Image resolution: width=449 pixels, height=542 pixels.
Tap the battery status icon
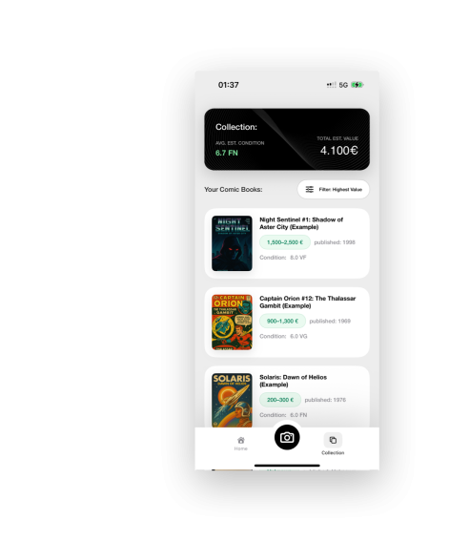pyautogui.click(x=357, y=85)
